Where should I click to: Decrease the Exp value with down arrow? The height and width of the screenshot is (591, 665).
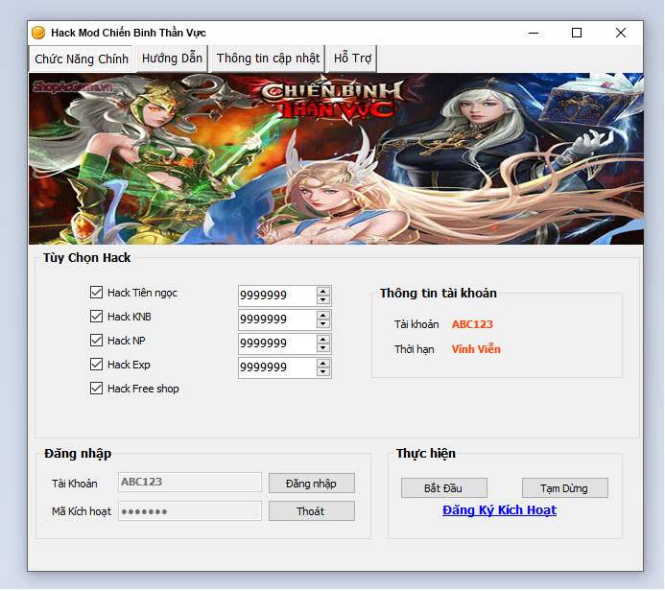(x=323, y=372)
